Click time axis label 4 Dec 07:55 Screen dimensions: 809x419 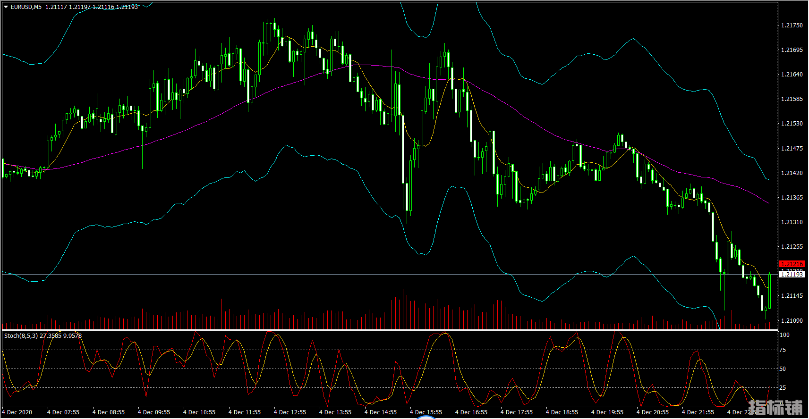pyautogui.click(x=63, y=412)
